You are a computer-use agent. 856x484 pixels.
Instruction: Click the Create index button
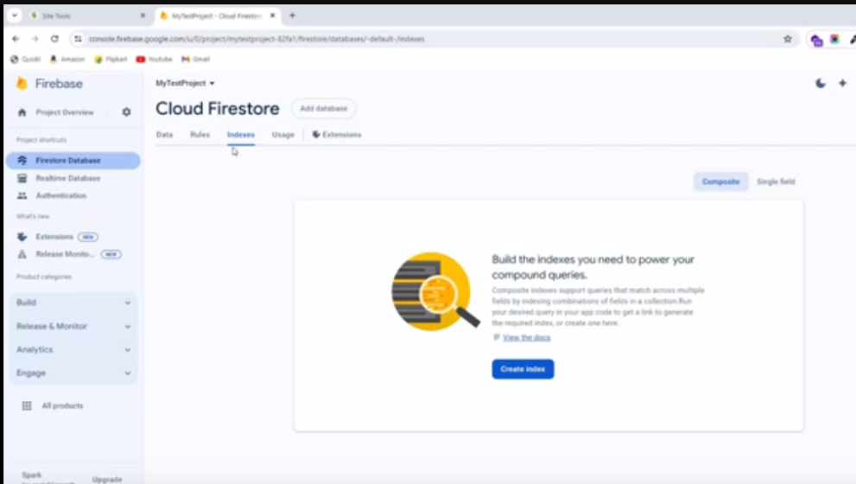click(x=523, y=369)
